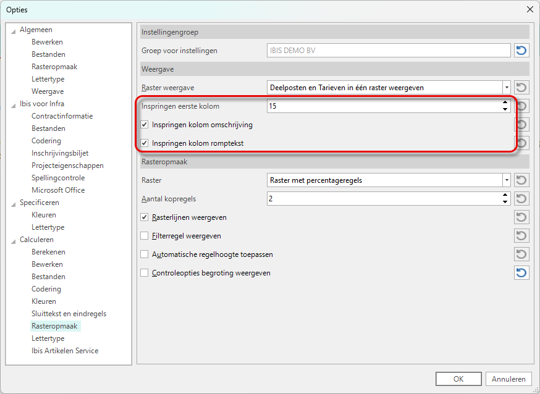Uncheck Inspringen kolom omschrijving
The width and height of the screenshot is (540, 394).
pyautogui.click(x=145, y=125)
